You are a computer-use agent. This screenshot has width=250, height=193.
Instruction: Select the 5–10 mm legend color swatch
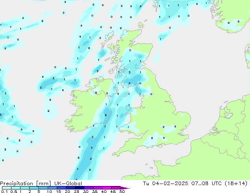[x=43, y=188]
